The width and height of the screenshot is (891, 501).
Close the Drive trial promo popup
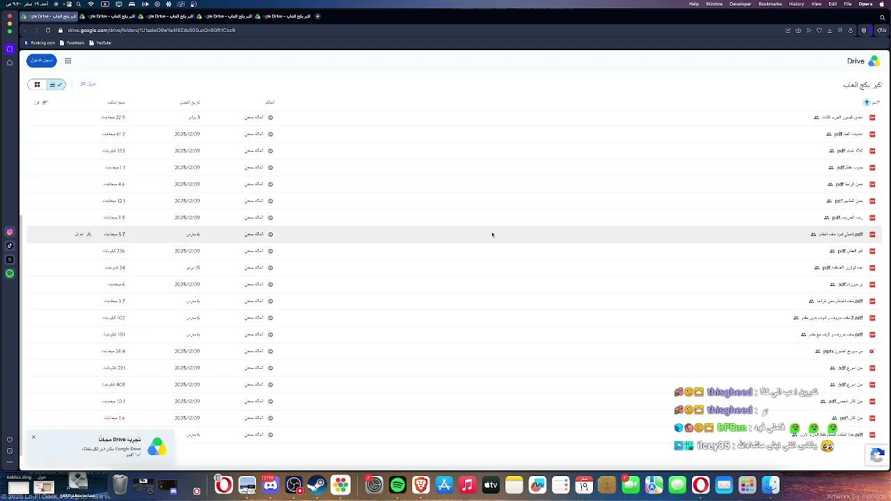(x=33, y=437)
